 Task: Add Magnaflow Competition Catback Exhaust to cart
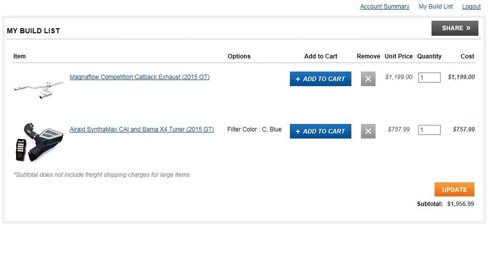[x=320, y=79]
